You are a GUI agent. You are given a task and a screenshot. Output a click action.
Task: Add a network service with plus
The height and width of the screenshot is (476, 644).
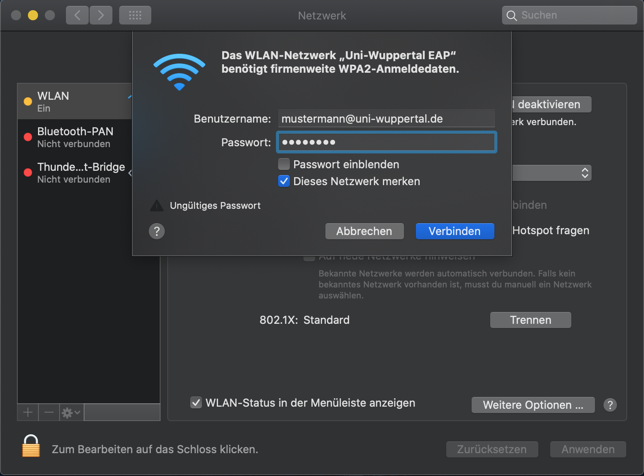click(28, 412)
